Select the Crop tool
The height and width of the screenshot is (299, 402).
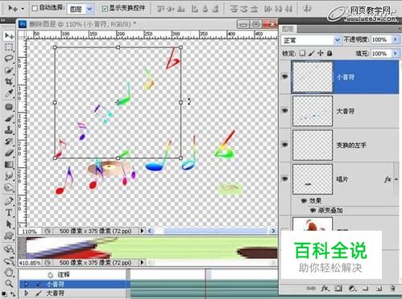9,82
